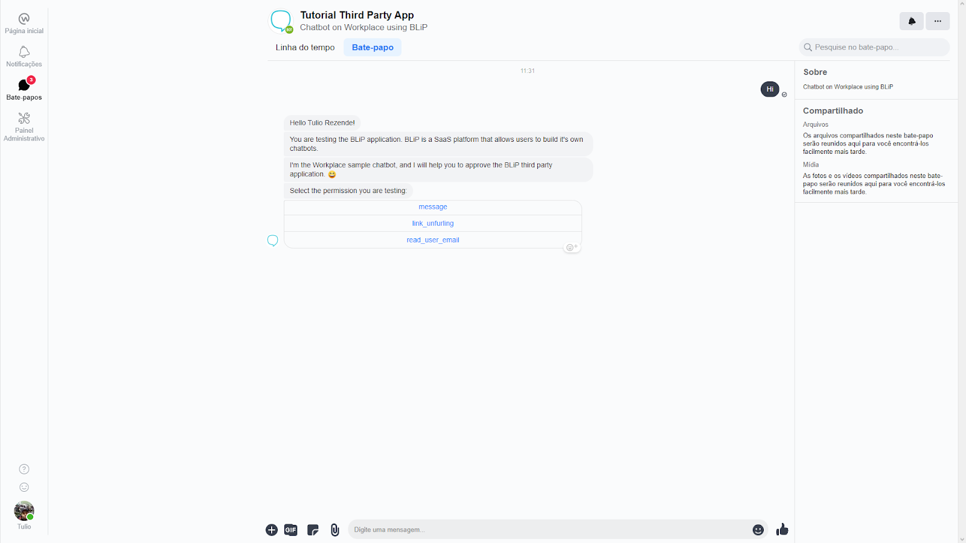Click the Compartilhado heading
The width and height of the screenshot is (966, 543).
pyautogui.click(x=833, y=110)
